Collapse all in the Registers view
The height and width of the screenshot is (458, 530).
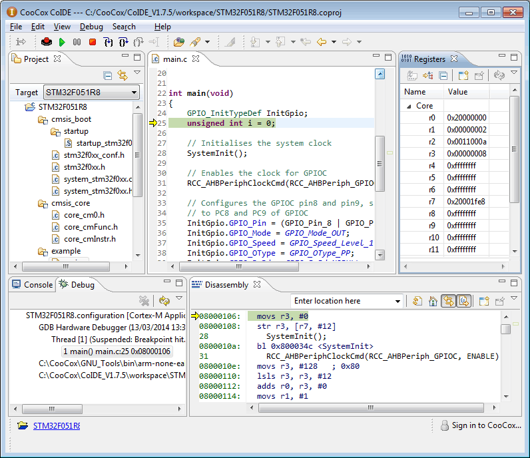443,75
